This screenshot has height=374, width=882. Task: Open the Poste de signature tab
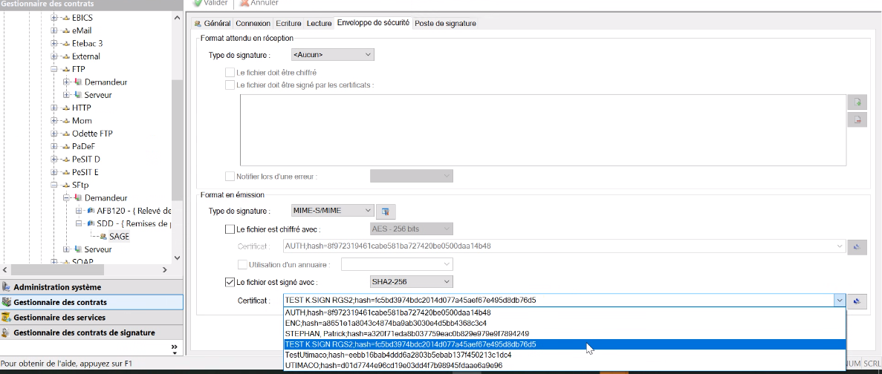pyautogui.click(x=445, y=24)
